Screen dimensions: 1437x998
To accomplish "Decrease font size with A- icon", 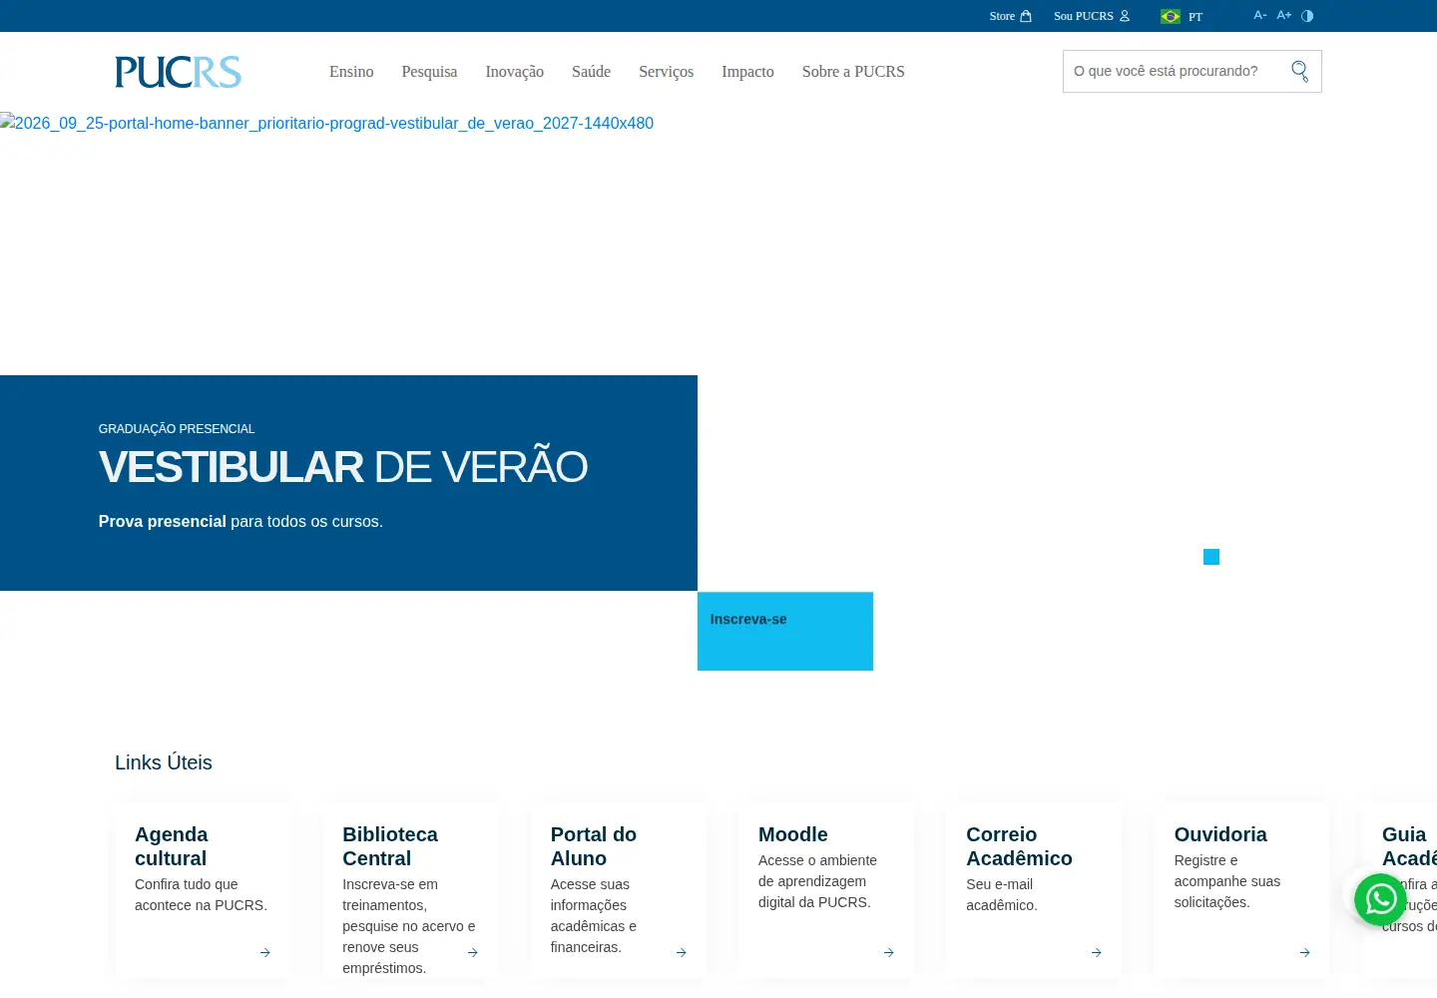I will coord(1259,15).
